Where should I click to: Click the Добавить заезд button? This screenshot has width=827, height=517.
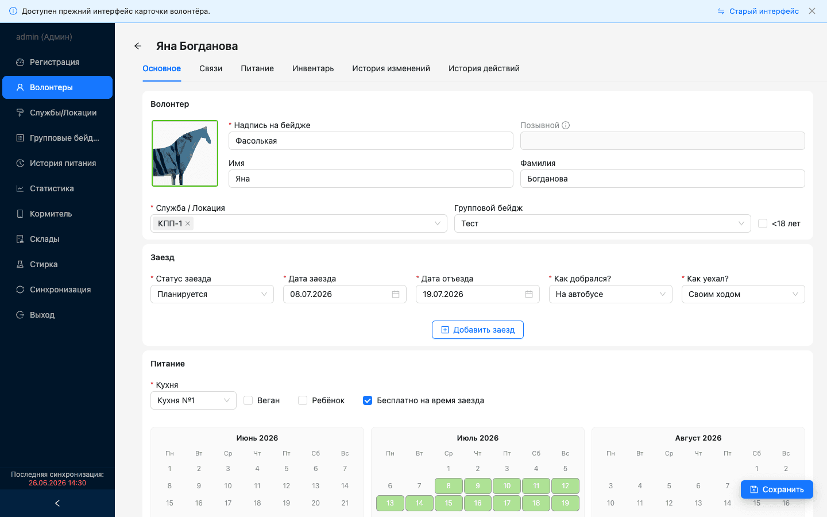pyautogui.click(x=478, y=330)
